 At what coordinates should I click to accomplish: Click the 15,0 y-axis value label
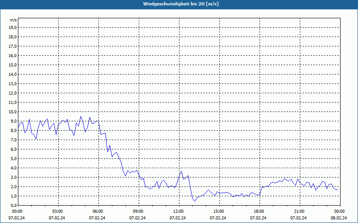coord(13,65)
